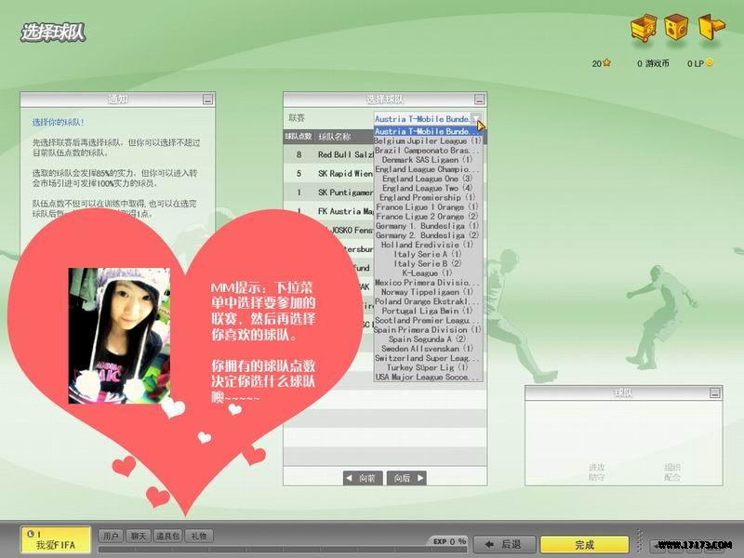744x558 pixels.
Task: Select Spain Primera Division league
Action: 427,329
